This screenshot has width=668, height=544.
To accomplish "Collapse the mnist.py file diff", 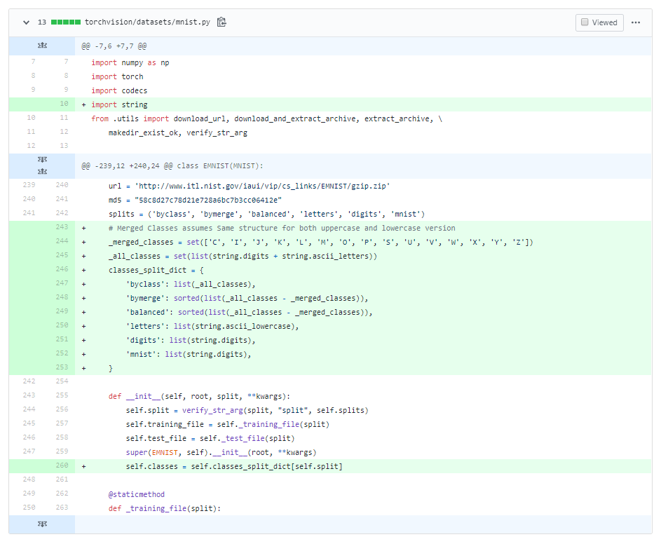I will tap(26, 22).
